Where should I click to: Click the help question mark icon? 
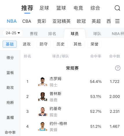(118, 68)
